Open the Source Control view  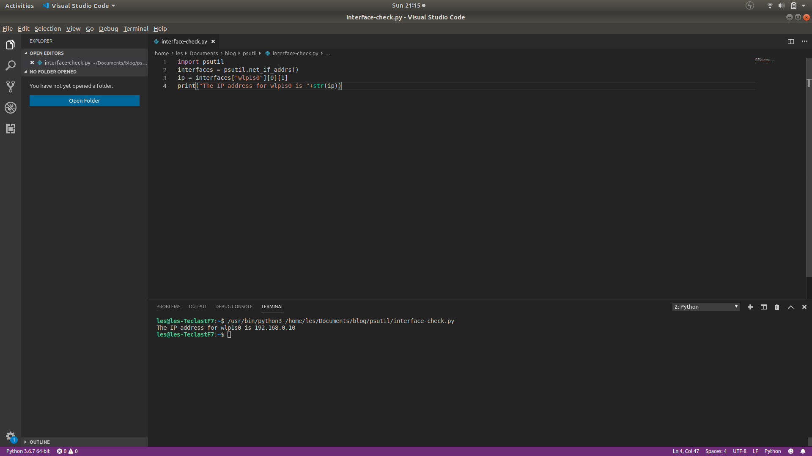[11, 87]
